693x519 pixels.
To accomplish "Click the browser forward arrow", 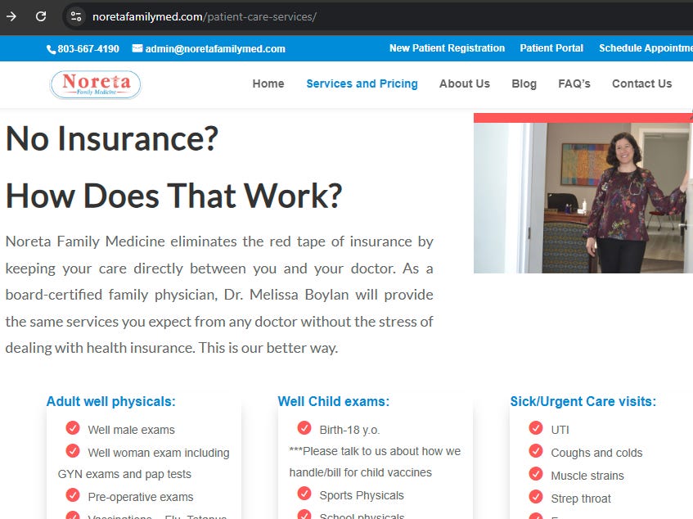I will tap(11, 17).
